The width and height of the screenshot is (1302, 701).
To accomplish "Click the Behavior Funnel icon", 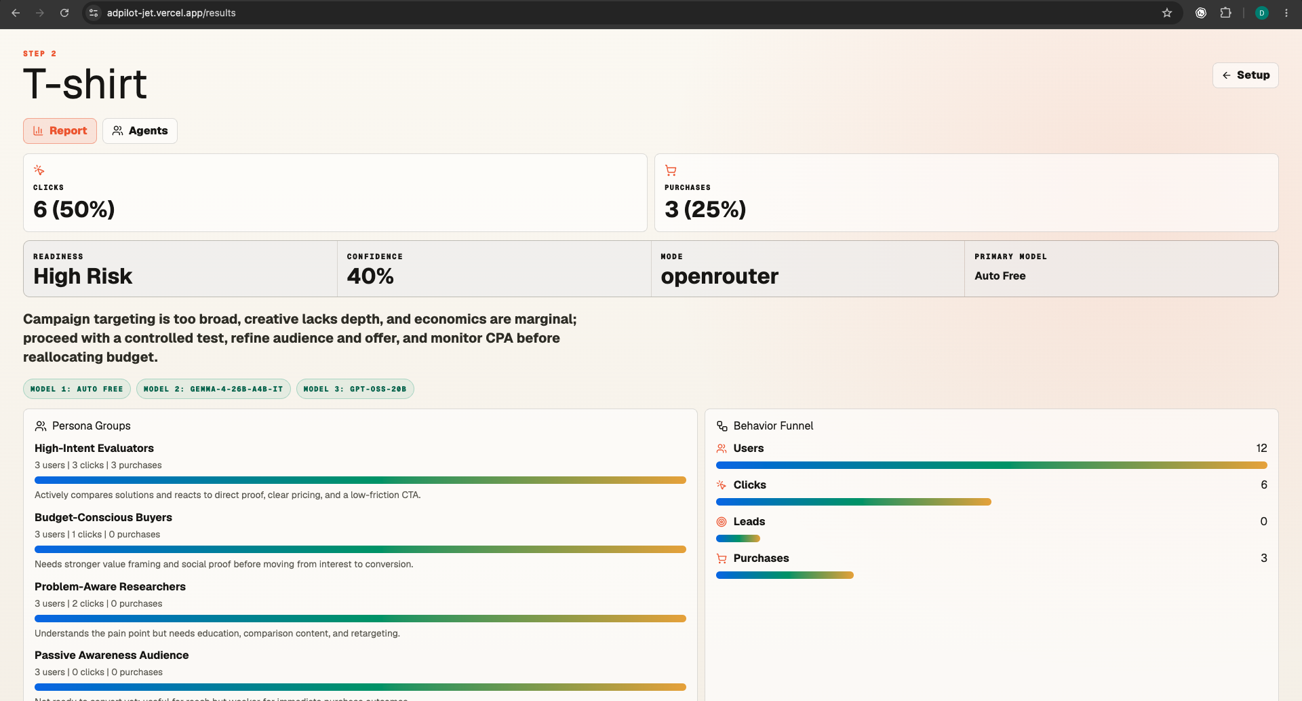I will (722, 426).
